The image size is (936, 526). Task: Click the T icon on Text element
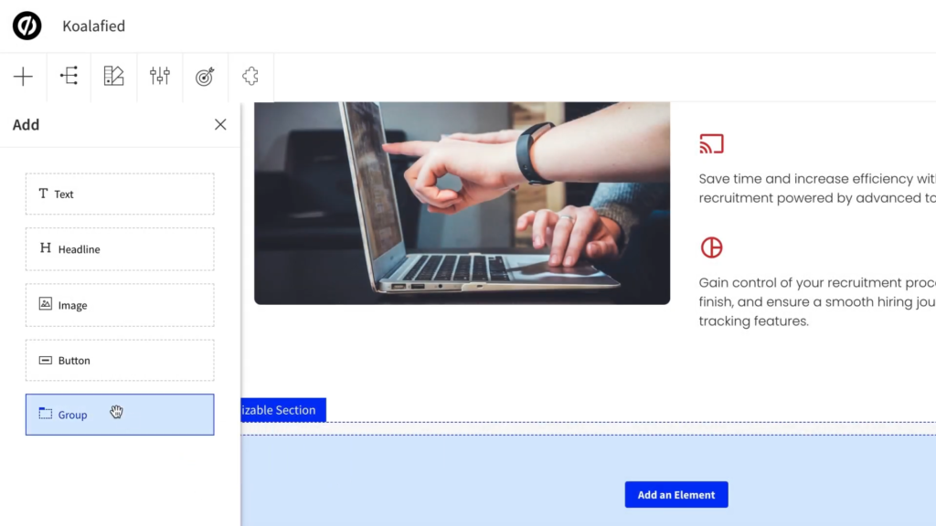tap(43, 194)
